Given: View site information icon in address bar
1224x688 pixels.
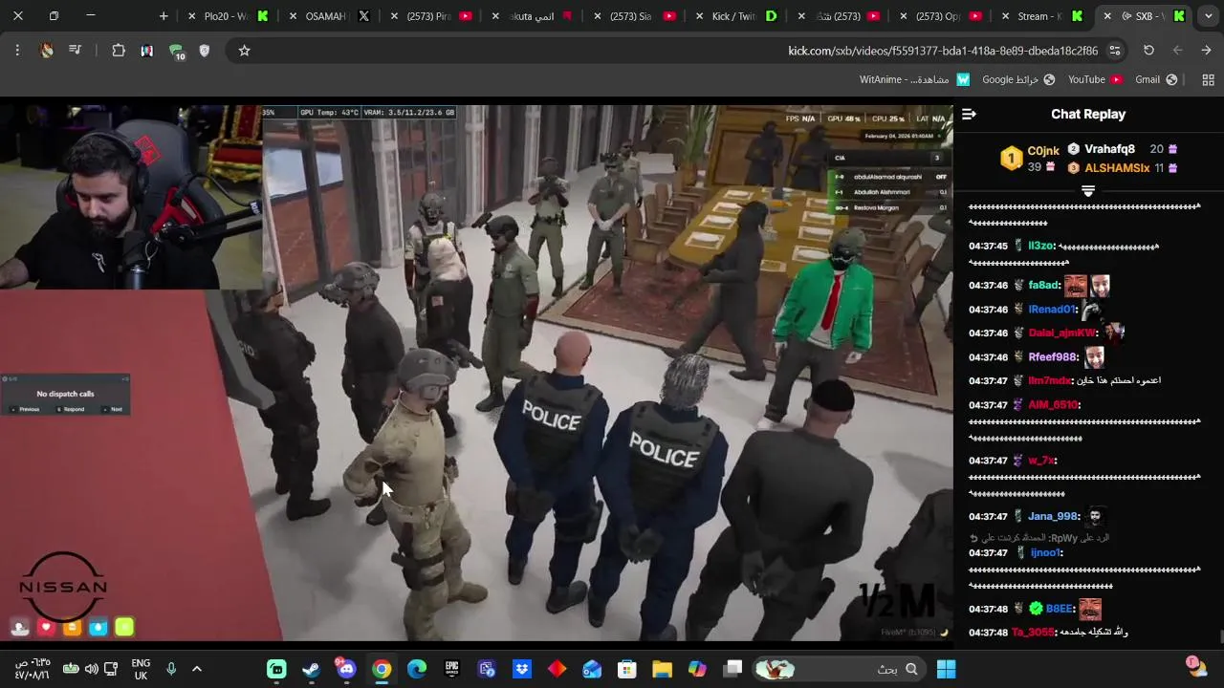Looking at the screenshot, I should (1115, 51).
